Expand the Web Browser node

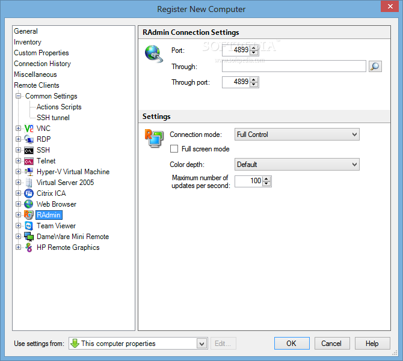coord(18,204)
